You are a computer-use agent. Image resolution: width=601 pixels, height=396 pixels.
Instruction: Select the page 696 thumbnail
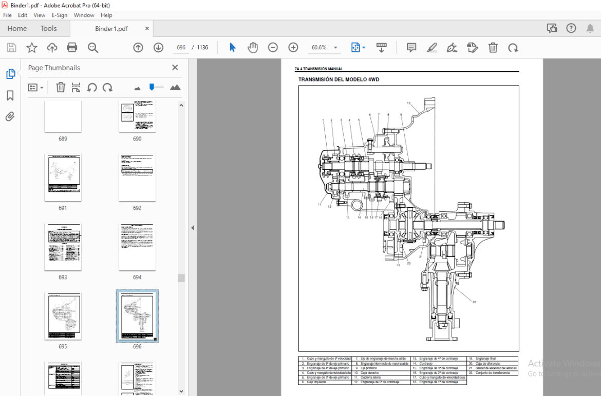[137, 316]
